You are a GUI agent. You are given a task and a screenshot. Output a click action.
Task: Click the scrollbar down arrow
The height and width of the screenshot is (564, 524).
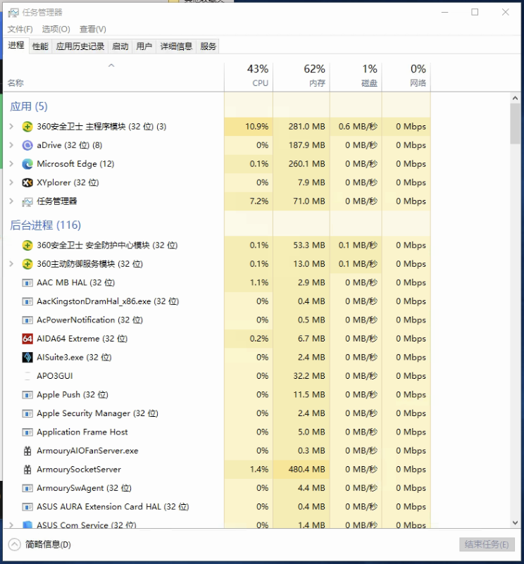pos(515,522)
